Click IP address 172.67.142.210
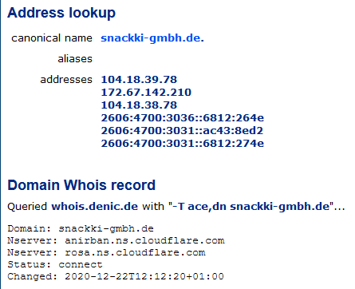 146,93
